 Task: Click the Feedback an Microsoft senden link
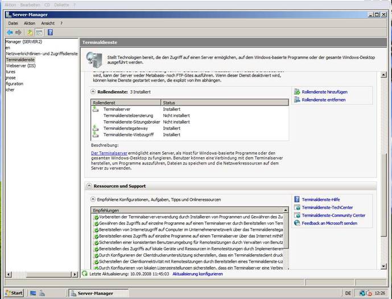[x=329, y=223]
